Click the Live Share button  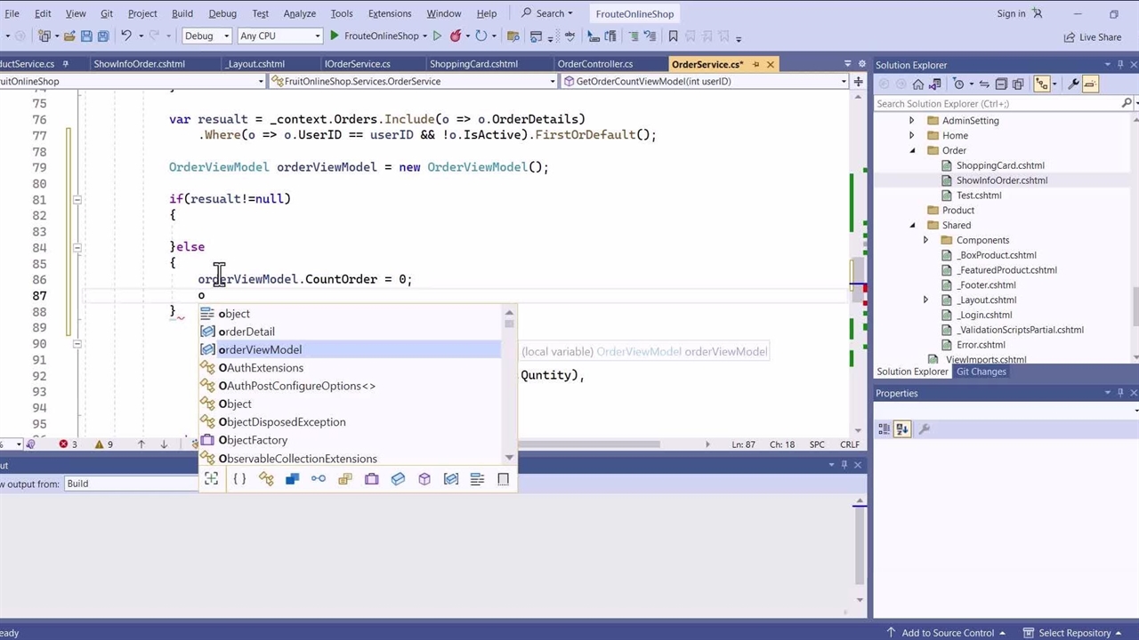(1092, 37)
